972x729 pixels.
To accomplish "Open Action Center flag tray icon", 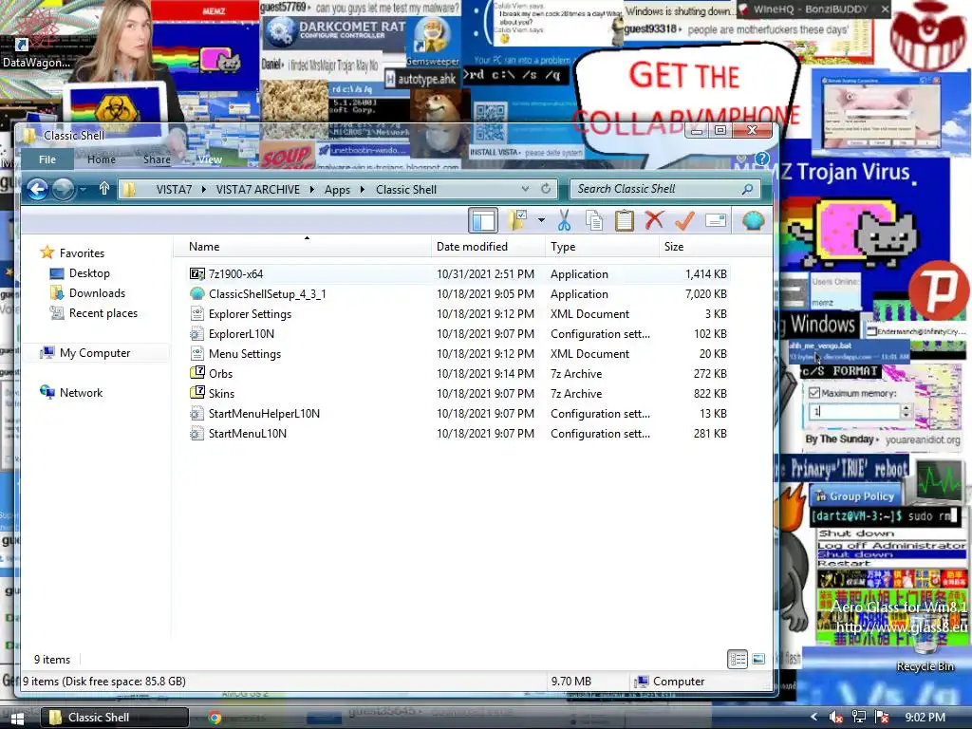I will tap(882, 718).
